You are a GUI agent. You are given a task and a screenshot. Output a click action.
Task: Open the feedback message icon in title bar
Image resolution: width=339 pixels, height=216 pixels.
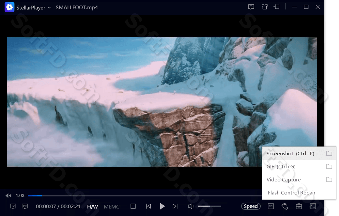251,7
